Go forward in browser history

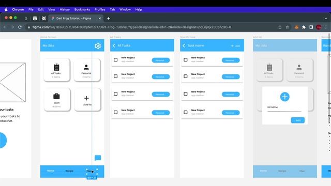click(12, 27)
